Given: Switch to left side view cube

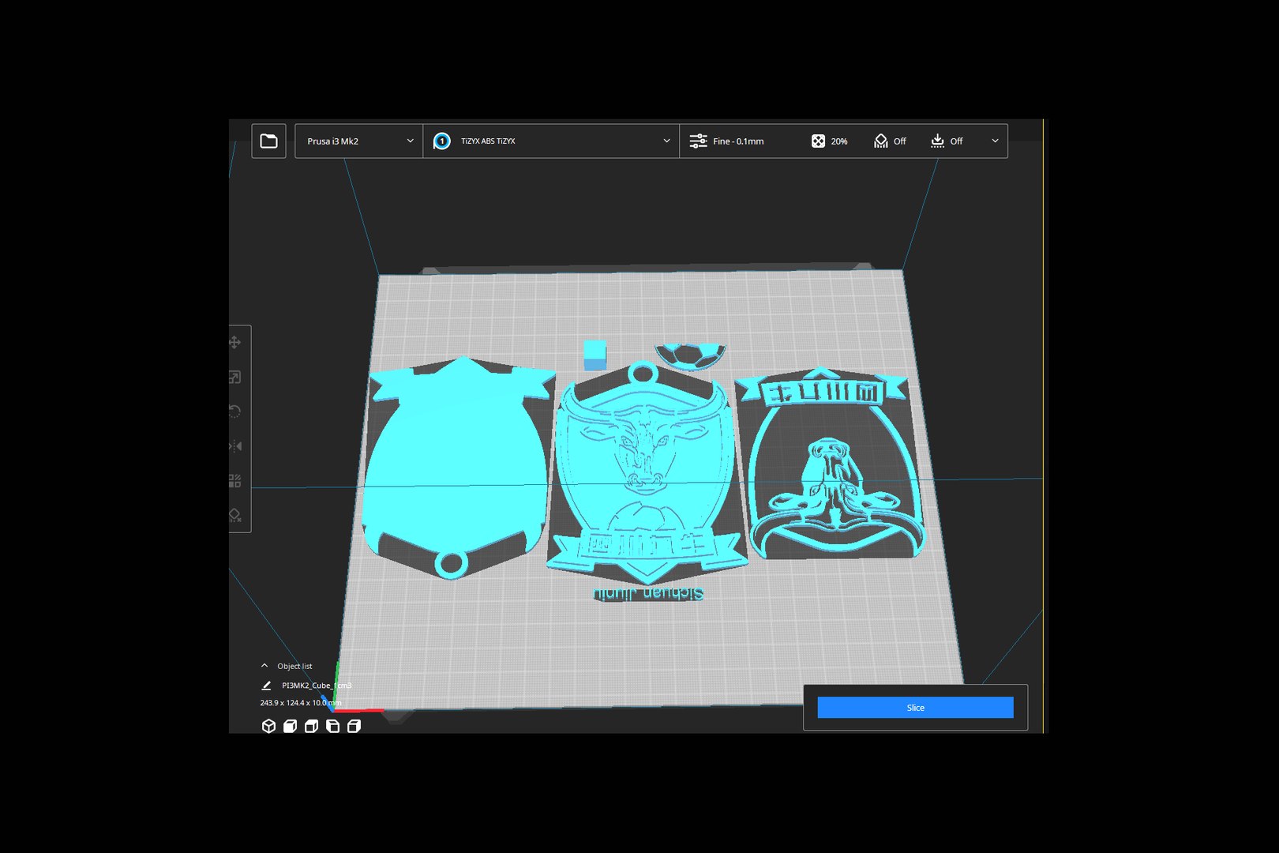Looking at the screenshot, I should coord(332,726).
